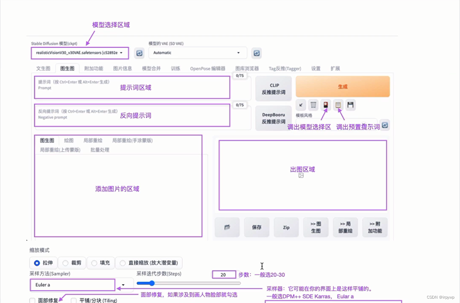460x303 pixels.
Task: Open the OpenPose 编辑器 tab
Action: tap(208, 68)
